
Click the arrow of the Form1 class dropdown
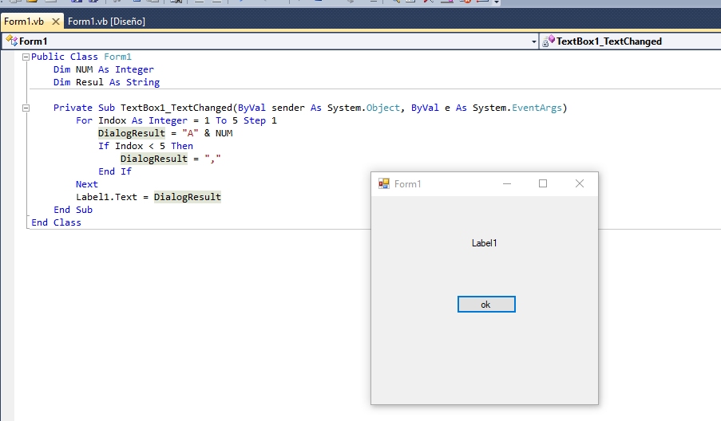tap(534, 41)
